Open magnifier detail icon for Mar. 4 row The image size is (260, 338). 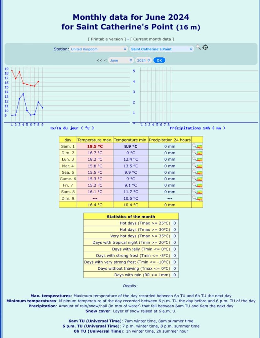click(195, 166)
